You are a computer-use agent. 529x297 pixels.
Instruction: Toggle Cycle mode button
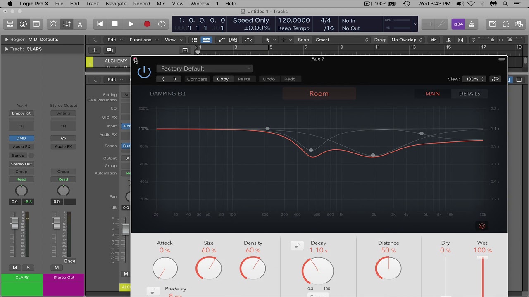[x=162, y=24]
